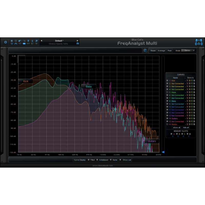The image size is (205, 205).
Task: Click the redo arrow icon in toolbar
Action: pos(24,41)
